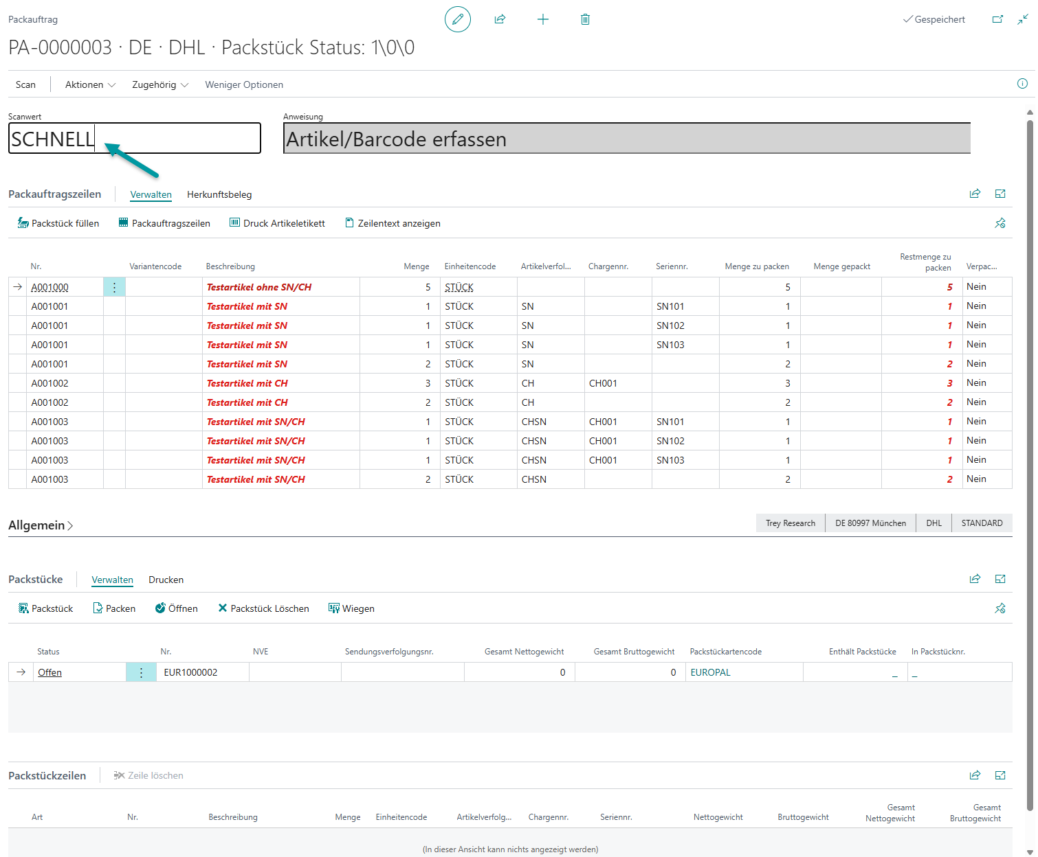
Task: Click the trash delete icon
Action: [585, 19]
